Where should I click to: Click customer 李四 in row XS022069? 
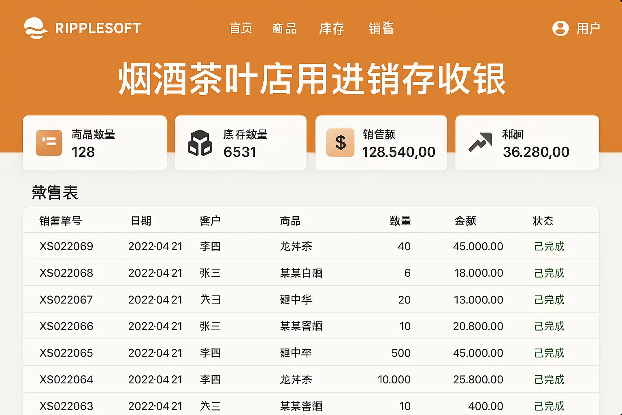coord(210,246)
